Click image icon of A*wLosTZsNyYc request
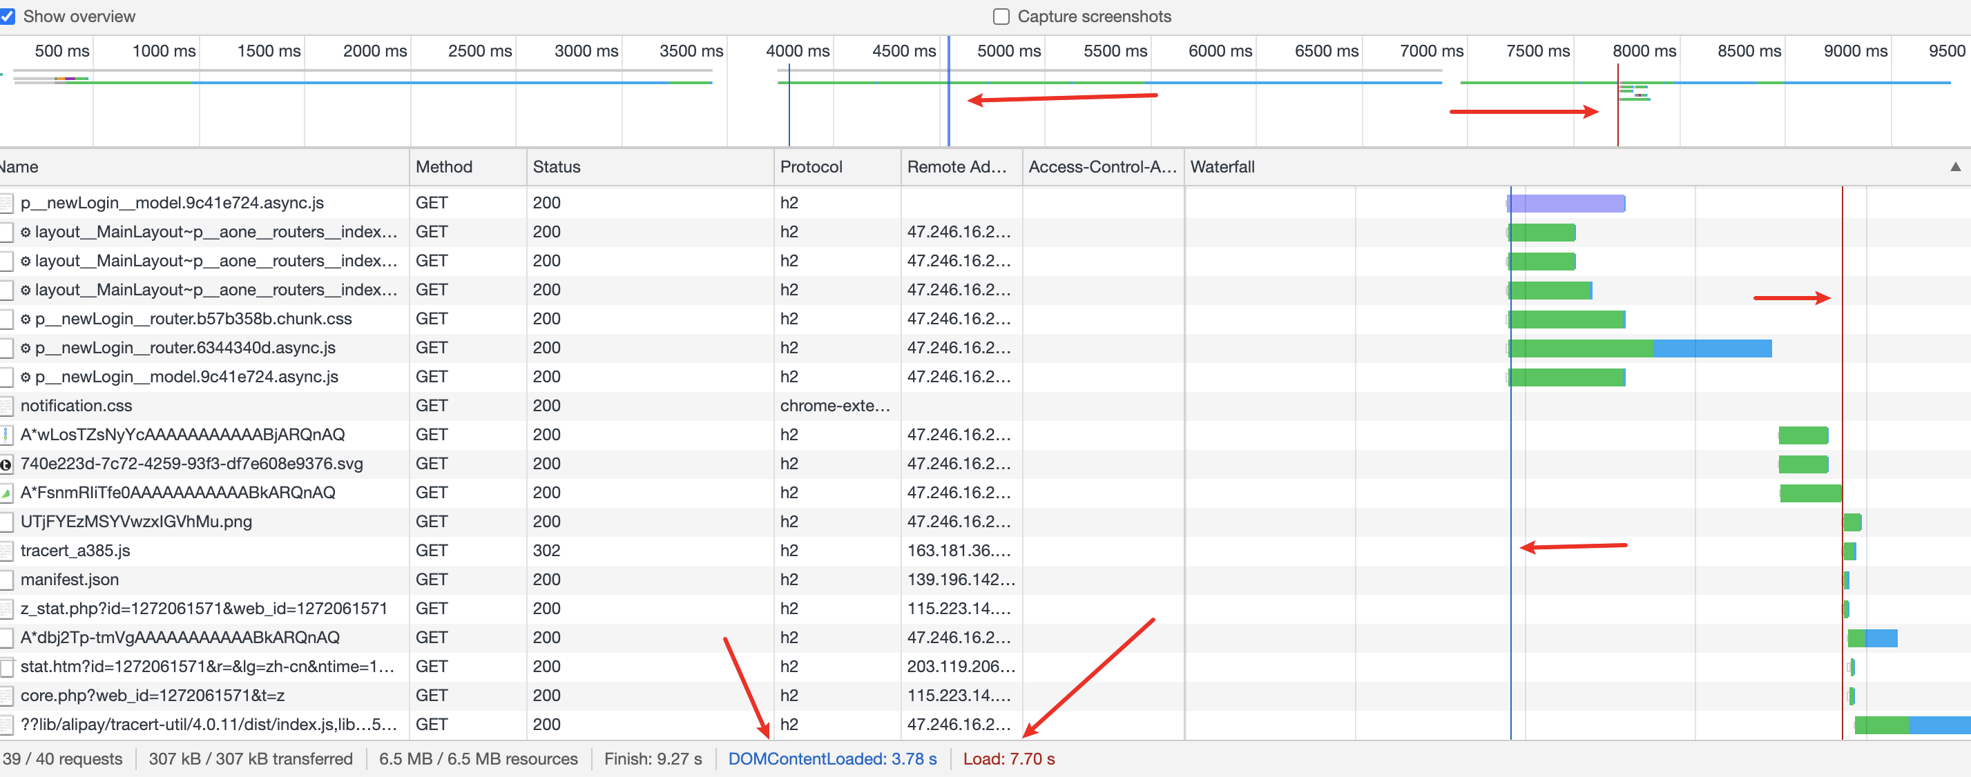 tap(6, 435)
